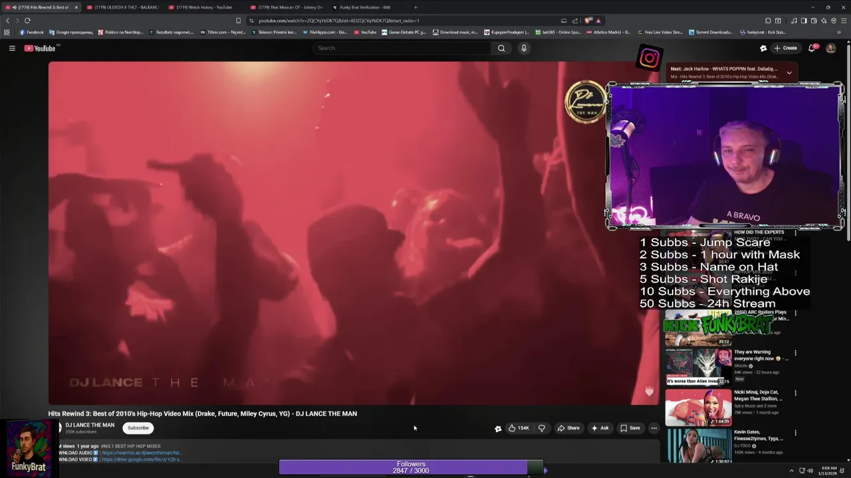Image resolution: width=851 pixels, height=478 pixels.
Task: Focus the YouTube Search field
Action: tap(402, 48)
